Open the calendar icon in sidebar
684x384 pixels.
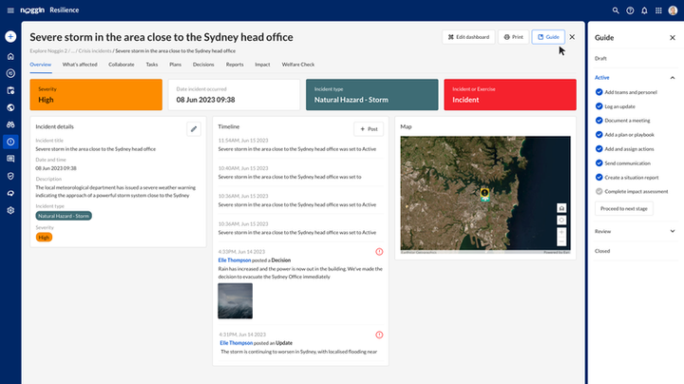[x=10, y=90]
